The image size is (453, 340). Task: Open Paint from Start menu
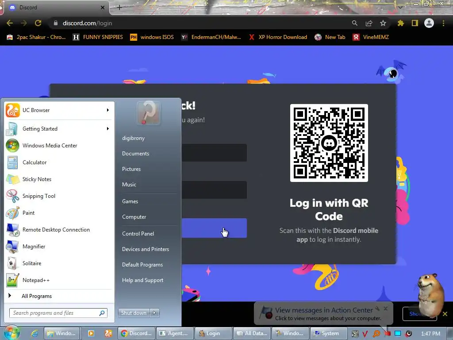point(59,213)
